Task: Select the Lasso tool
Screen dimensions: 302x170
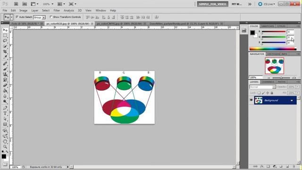Action: 5,41
